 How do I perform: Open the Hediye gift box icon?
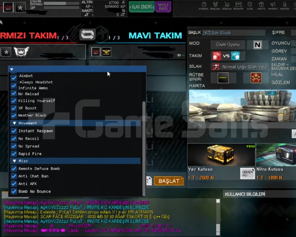point(261,5)
